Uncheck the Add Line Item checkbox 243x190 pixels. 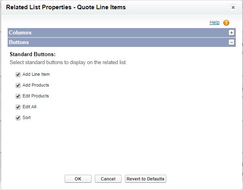pyautogui.click(x=18, y=75)
